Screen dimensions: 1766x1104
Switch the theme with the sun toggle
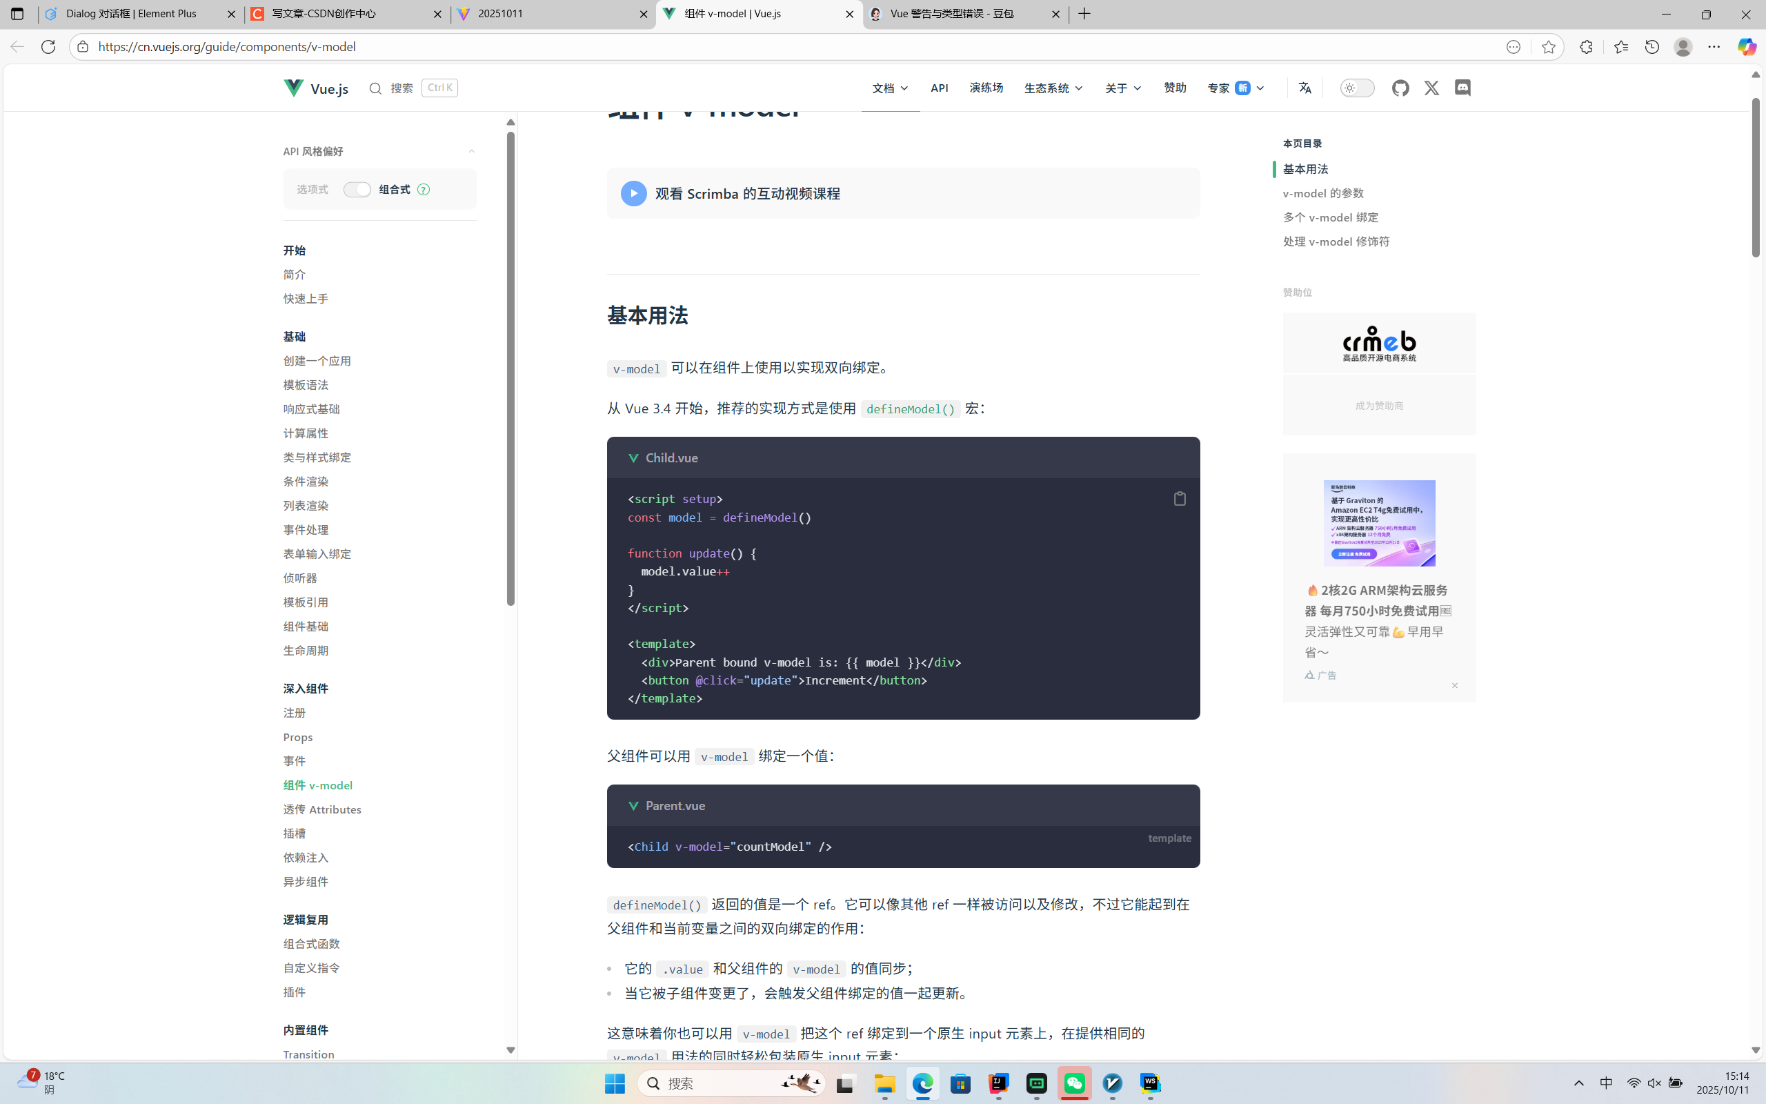[1356, 88]
